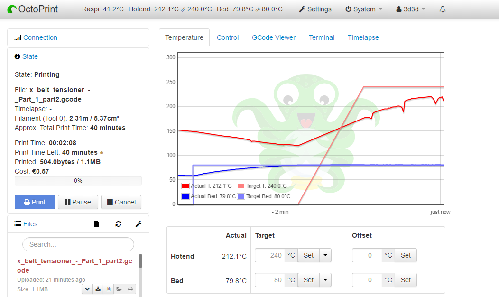The width and height of the screenshot is (499, 297).
Task: Refresh the file list
Action: [x=118, y=224]
